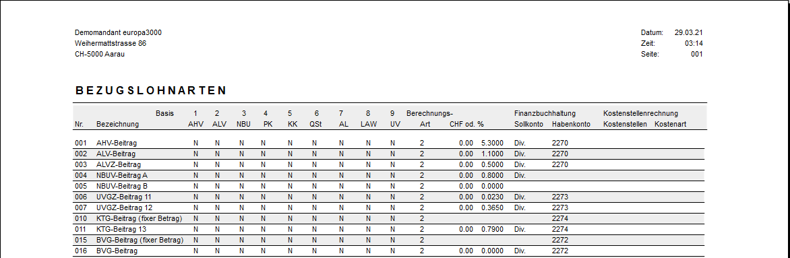Click the Kostenart column header
Image resolution: width=790 pixels, height=258 pixels.
coord(670,124)
